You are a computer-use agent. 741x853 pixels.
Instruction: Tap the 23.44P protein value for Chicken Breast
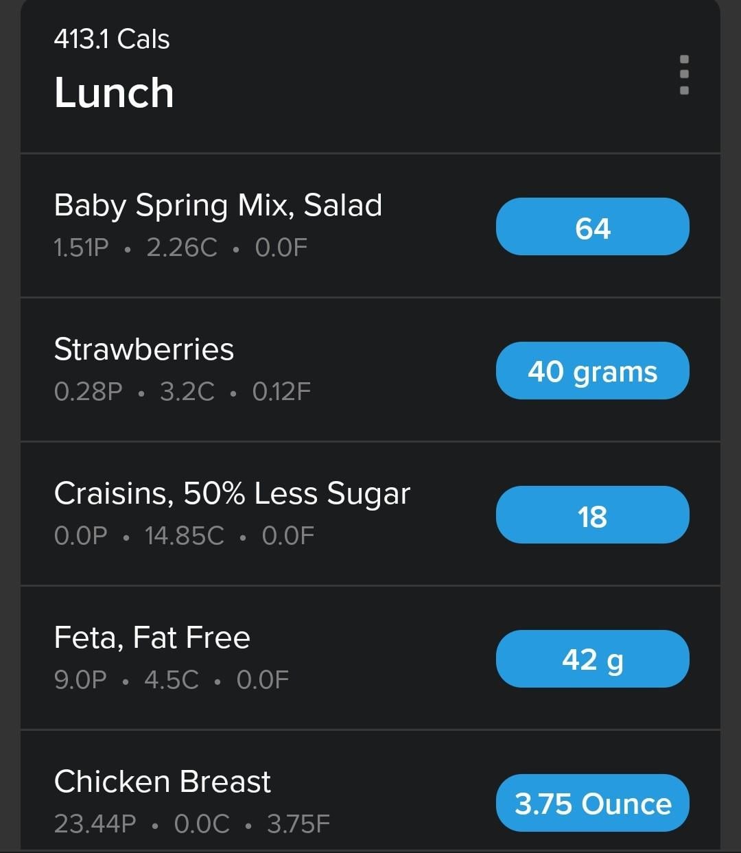(95, 823)
